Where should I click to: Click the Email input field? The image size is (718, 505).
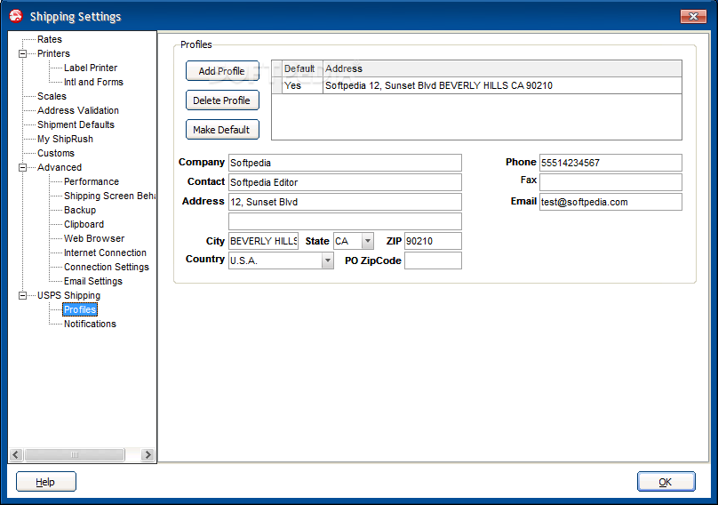[610, 202]
